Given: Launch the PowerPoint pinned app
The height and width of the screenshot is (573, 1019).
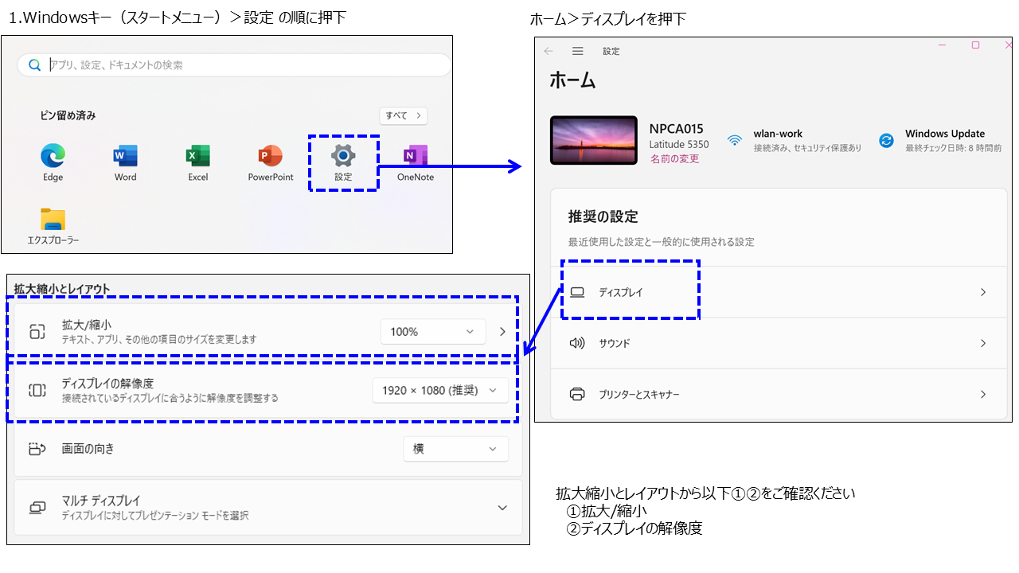Looking at the screenshot, I should [271, 156].
